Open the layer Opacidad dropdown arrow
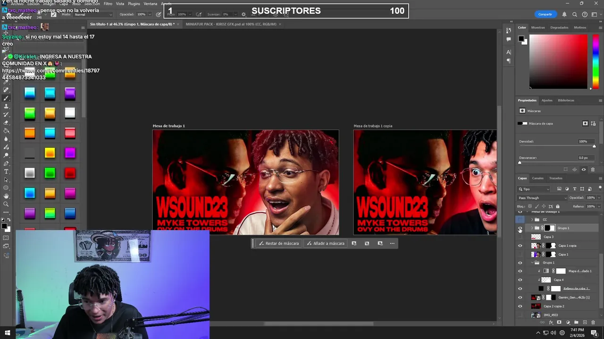This screenshot has height=339, width=604. [x=598, y=198]
